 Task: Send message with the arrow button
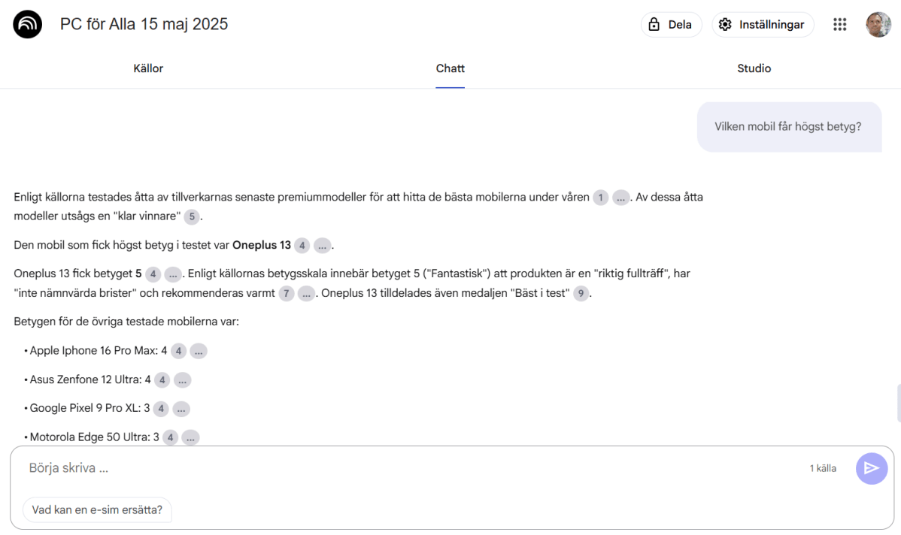871,468
